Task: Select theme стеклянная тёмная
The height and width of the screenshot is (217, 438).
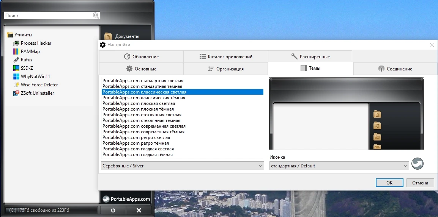Action: 183,120
